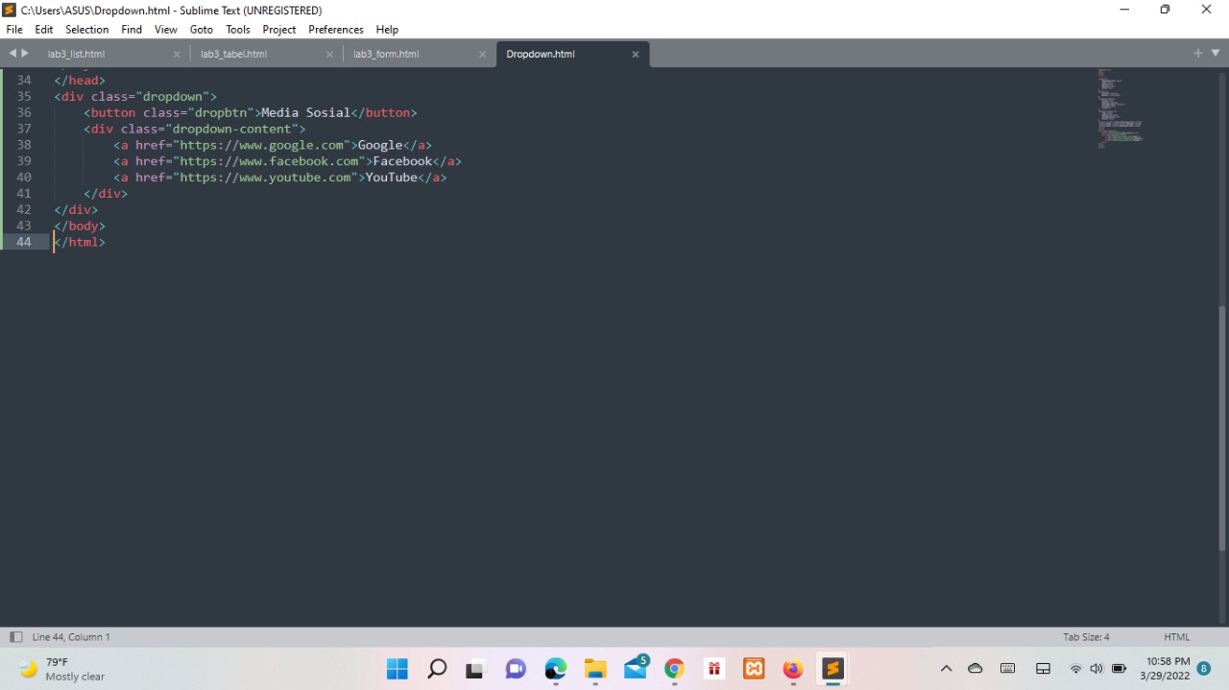
Task: Place cursor on 'Media Sosial' button text
Action: (x=306, y=113)
